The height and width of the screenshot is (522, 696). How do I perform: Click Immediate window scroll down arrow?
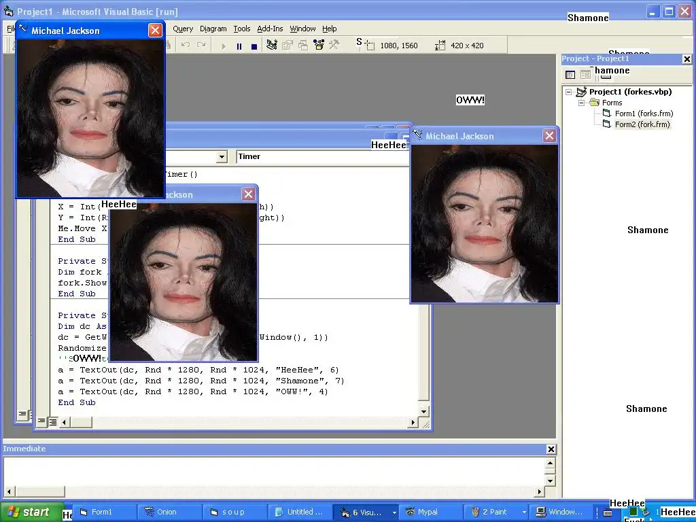tap(551, 481)
